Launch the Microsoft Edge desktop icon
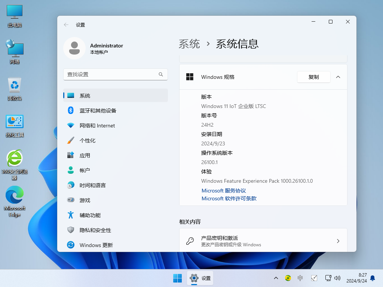Image resolution: width=383 pixels, height=287 pixels. click(15, 201)
